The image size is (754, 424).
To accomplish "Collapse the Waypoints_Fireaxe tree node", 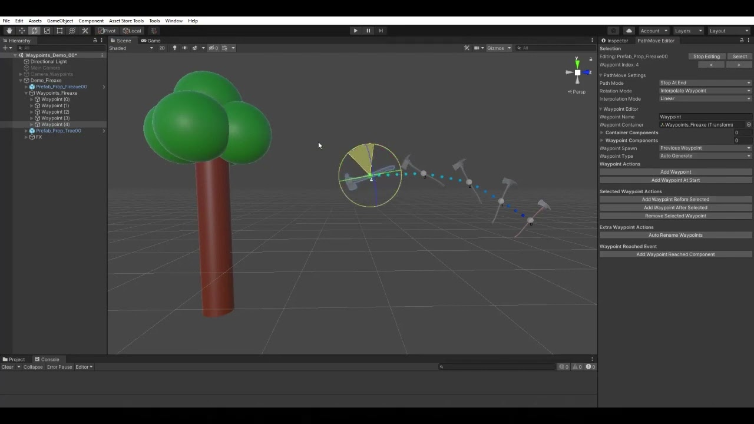I will (x=26, y=93).
